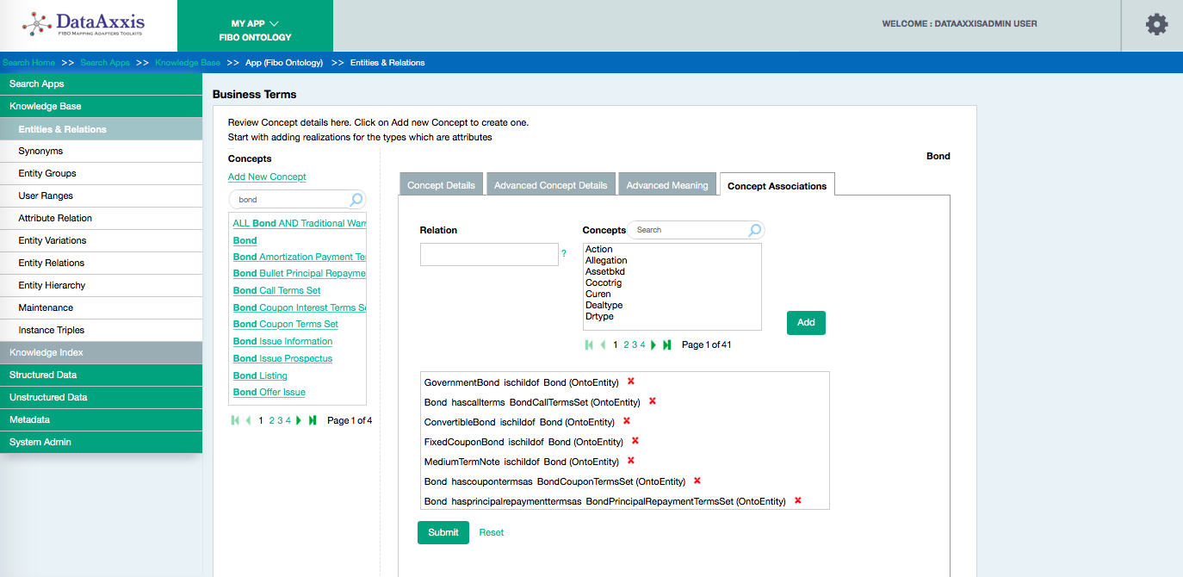Open the Advanced Meaning tab

tap(666, 185)
